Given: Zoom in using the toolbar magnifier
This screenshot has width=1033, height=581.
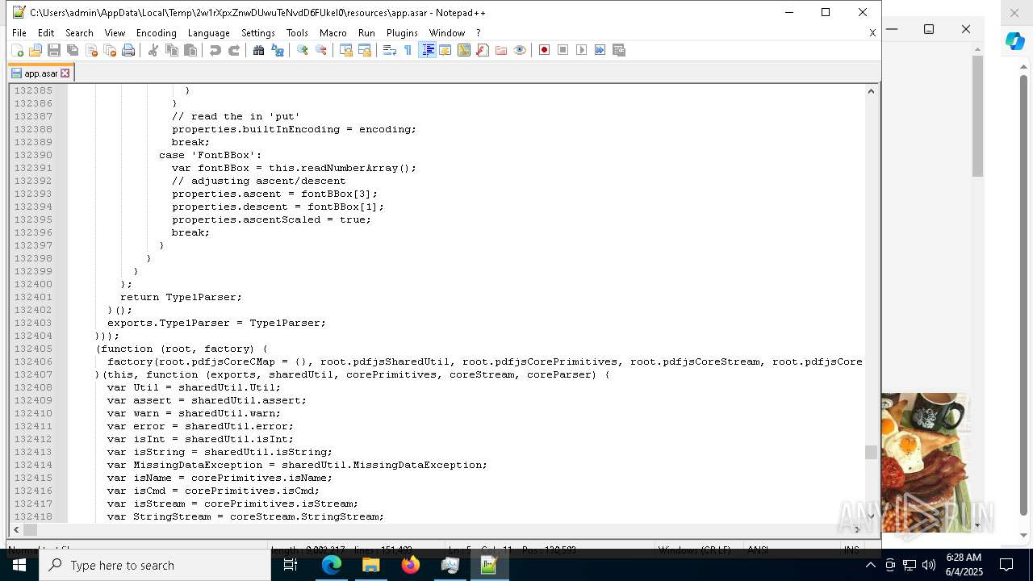Looking at the screenshot, I should (303, 50).
